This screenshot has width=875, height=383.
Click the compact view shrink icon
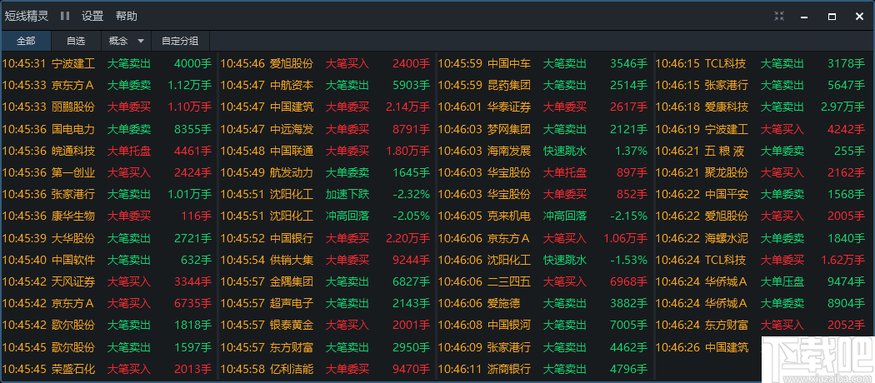click(779, 16)
